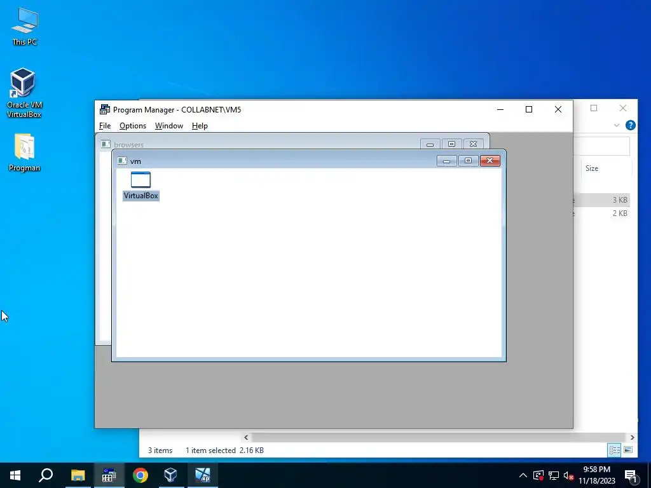Maximize the File Explorer window
Viewport: 651px width, 488px height.
coord(594,108)
